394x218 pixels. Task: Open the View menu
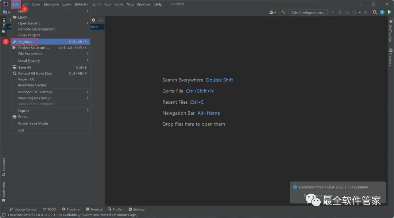pyautogui.click(x=36, y=4)
